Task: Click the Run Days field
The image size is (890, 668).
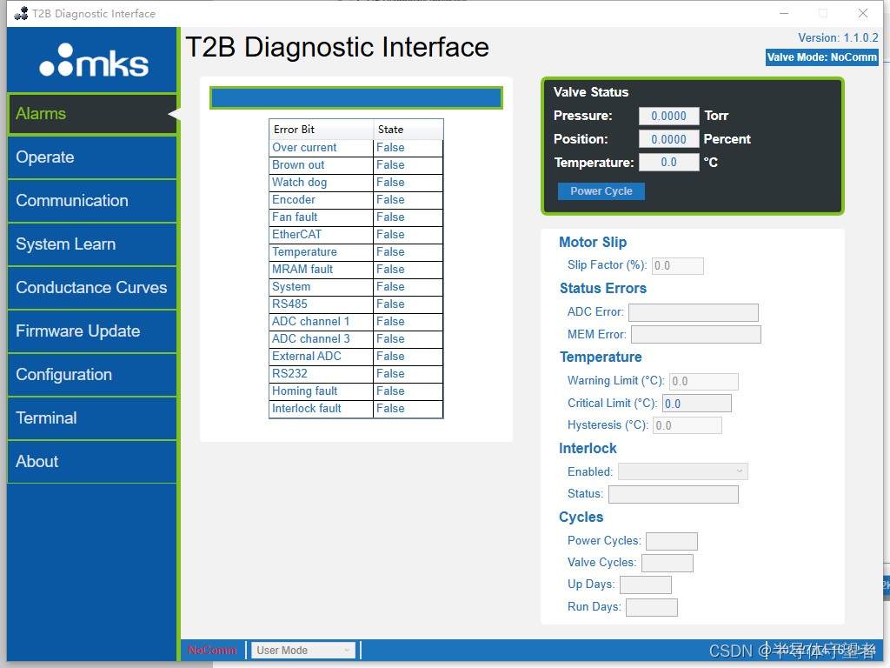Action: point(652,608)
